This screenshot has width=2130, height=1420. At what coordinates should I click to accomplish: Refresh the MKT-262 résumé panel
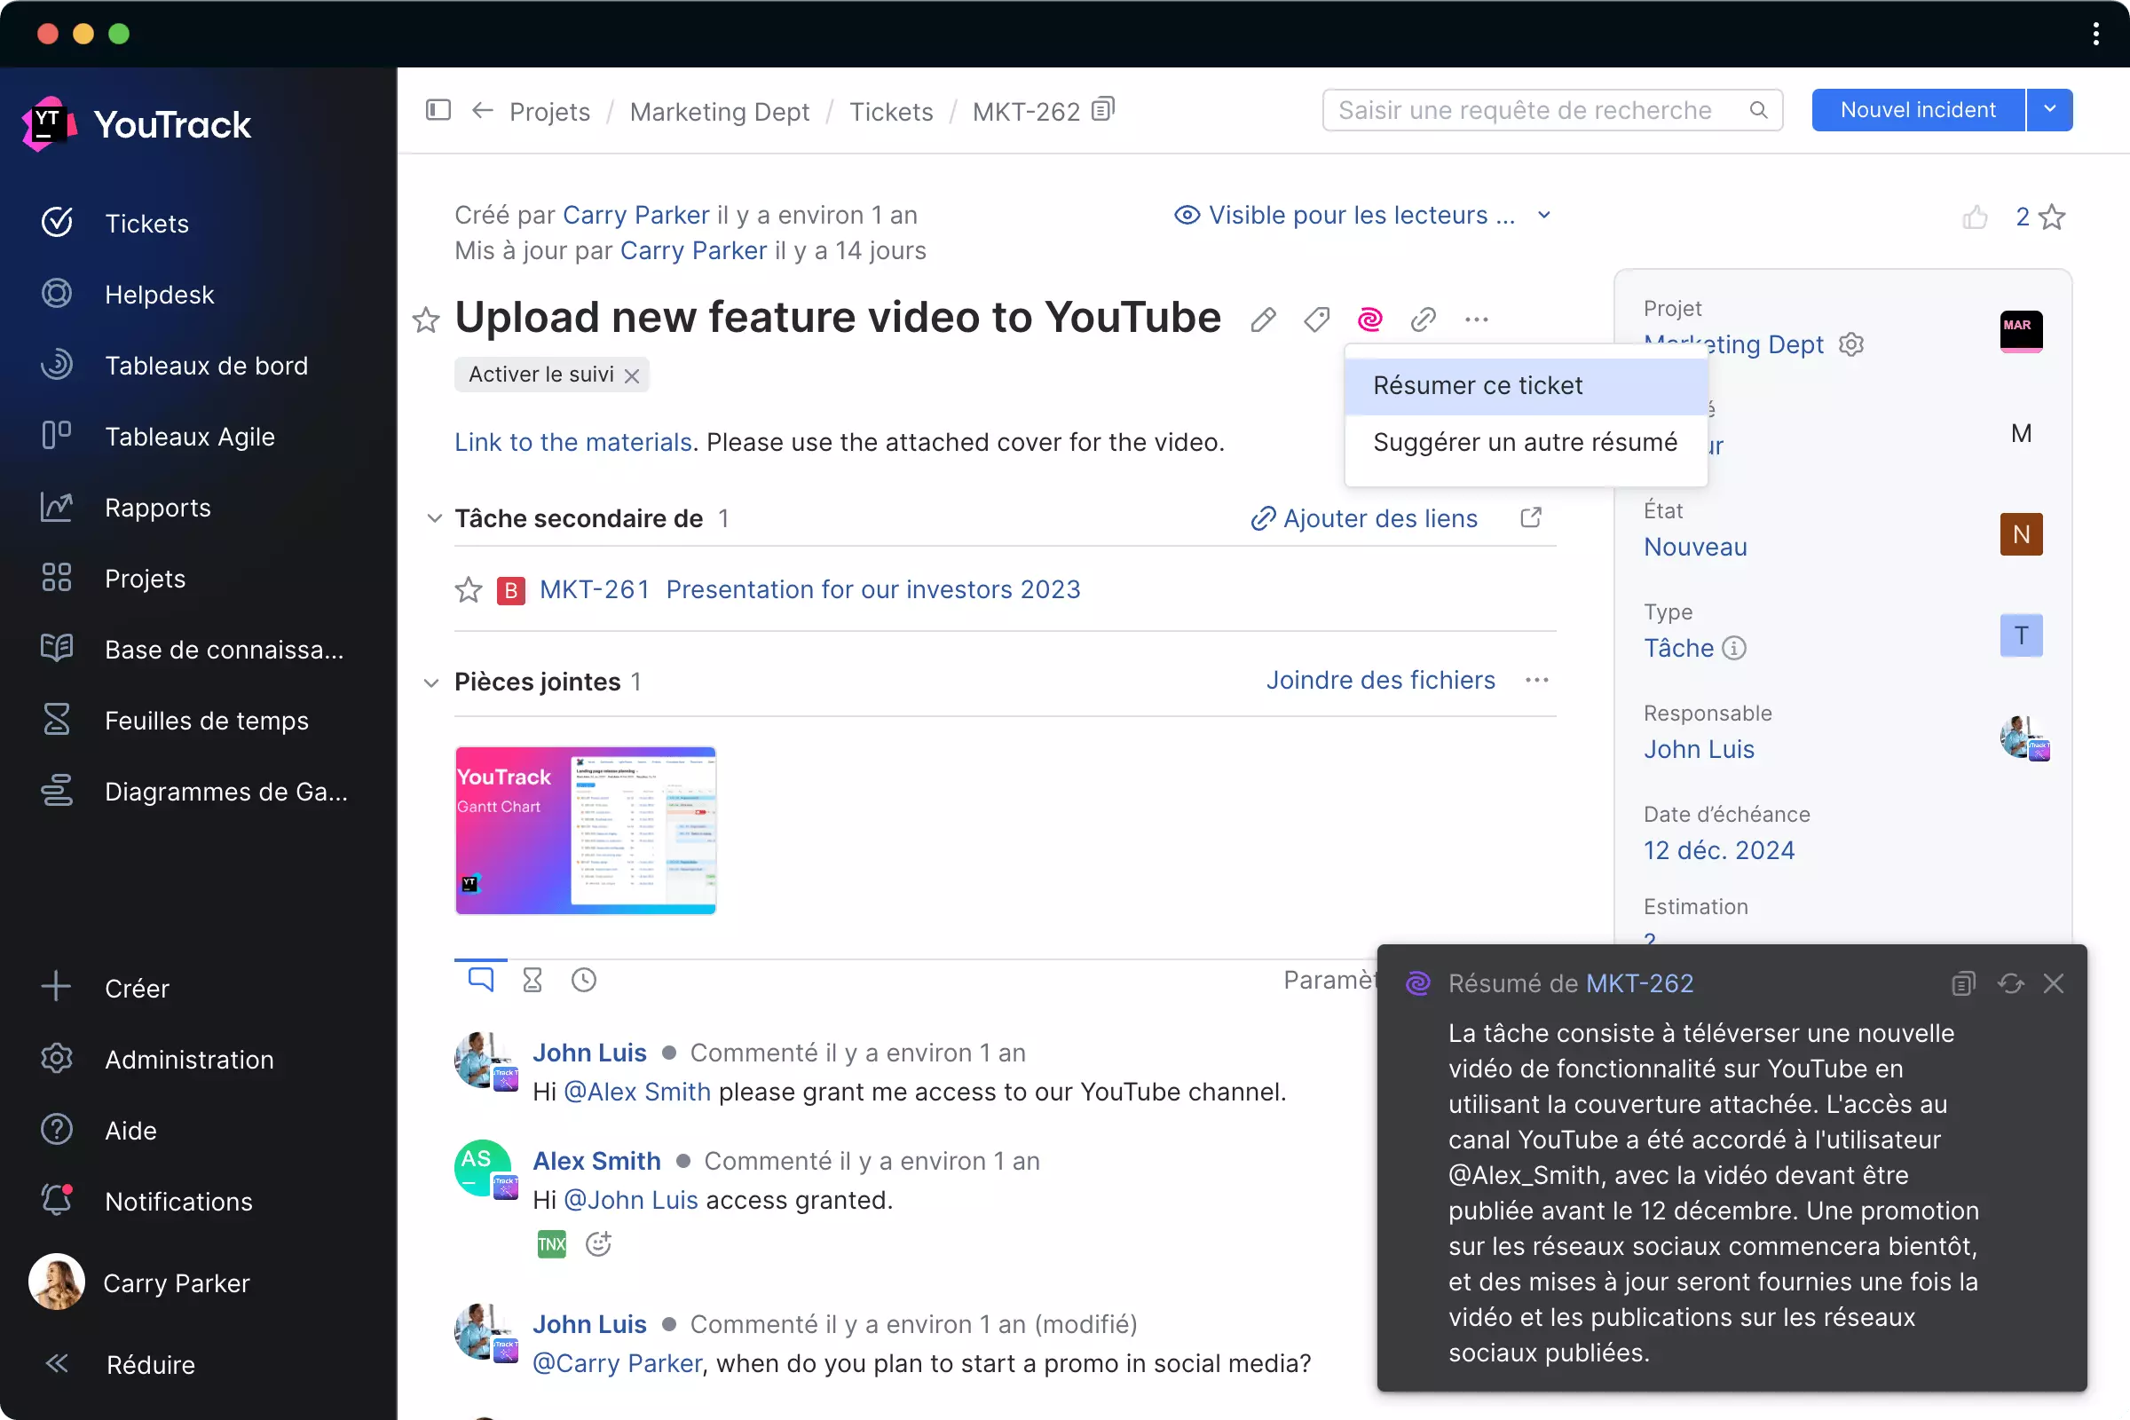pos(2010,983)
